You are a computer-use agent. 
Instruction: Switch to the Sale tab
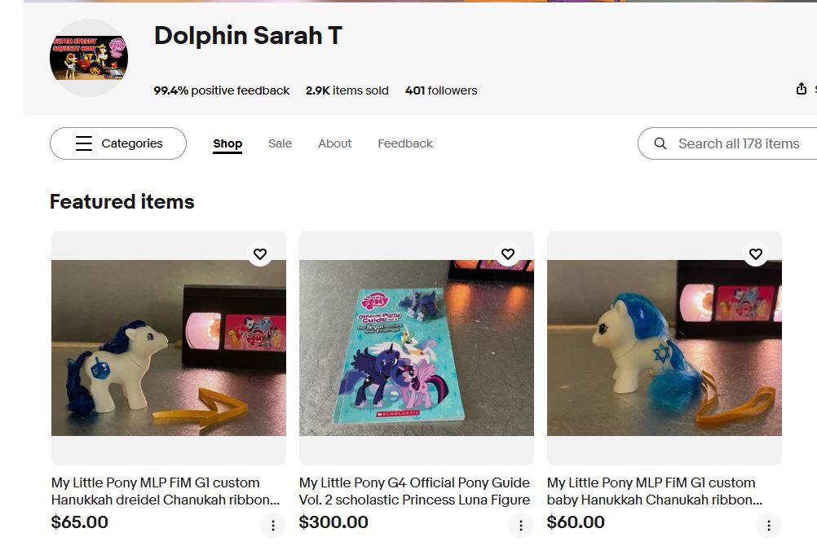(280, 143)
